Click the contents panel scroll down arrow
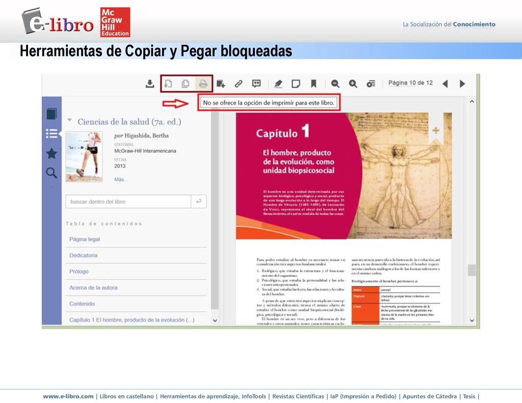 click(215, 320)
